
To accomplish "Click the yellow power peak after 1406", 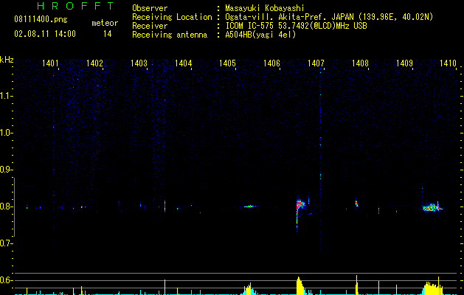I will coord(300,285).
